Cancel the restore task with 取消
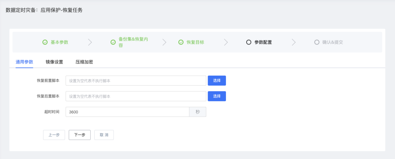This screenshot has height=159, width=395. click(104, 135)
